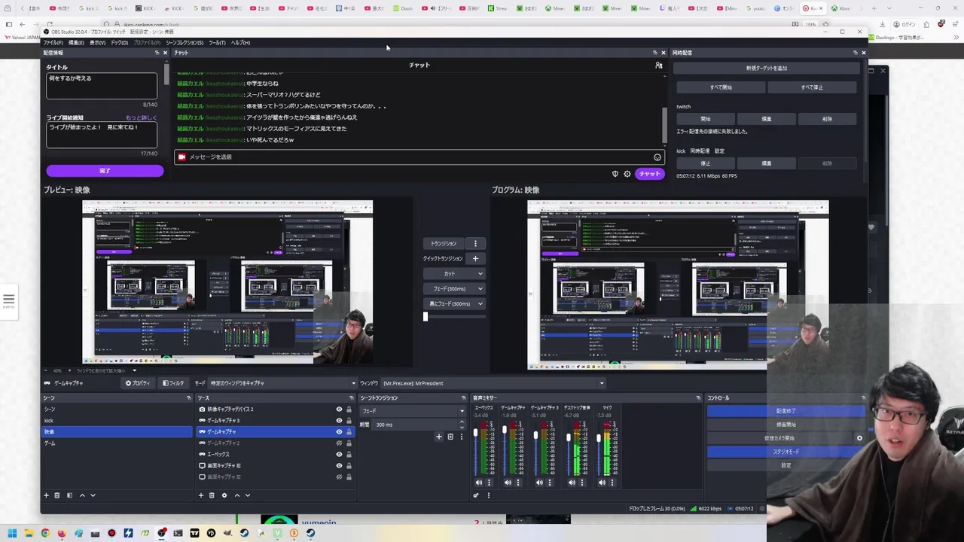Viewport: 964px width, 542px height.
Task: Open chat settings gear below message box
Action: (627, 174)
